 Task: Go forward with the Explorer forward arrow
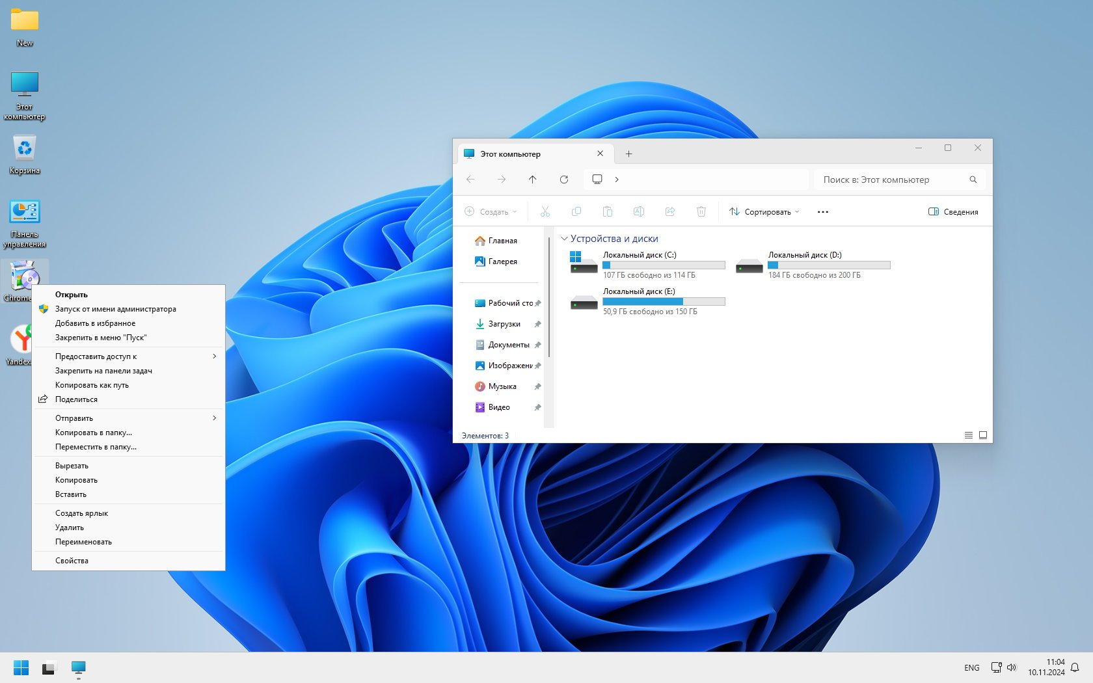(502, 180)
